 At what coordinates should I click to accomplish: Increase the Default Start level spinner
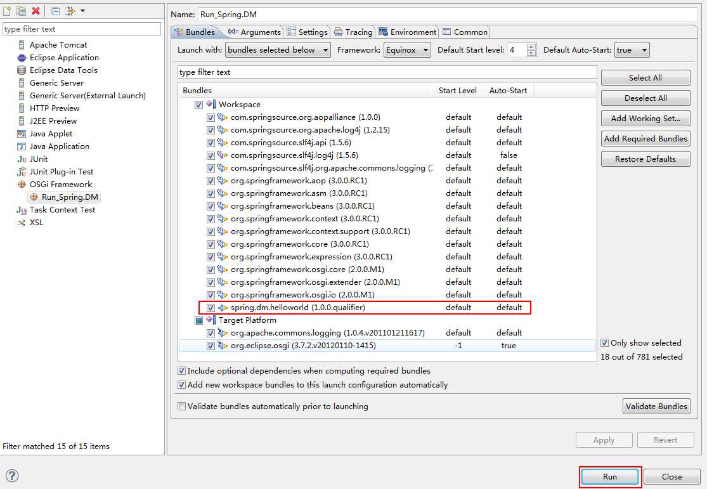[x=531, y=46]
